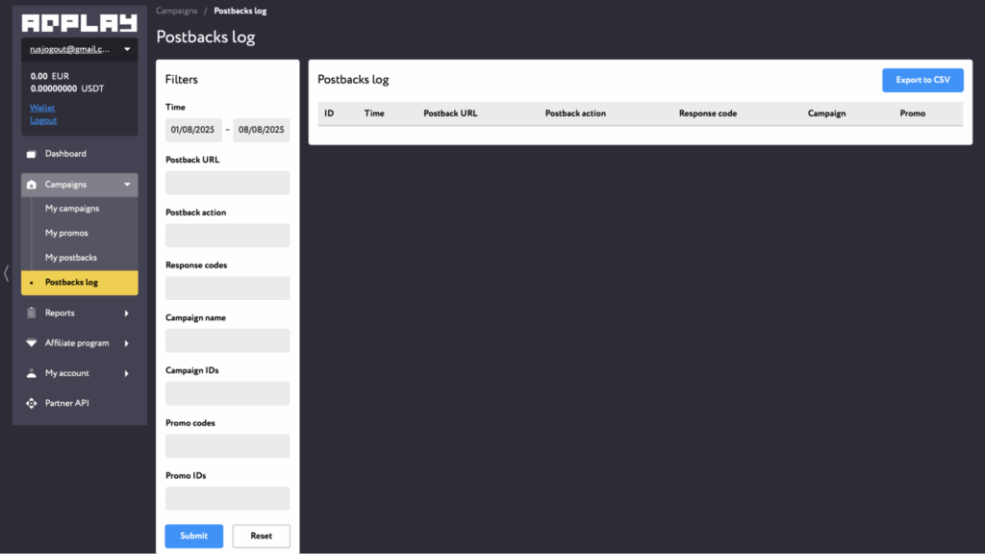Click the Affiliate program icon
Screen dimensions: 985x554
coord(32,343)
